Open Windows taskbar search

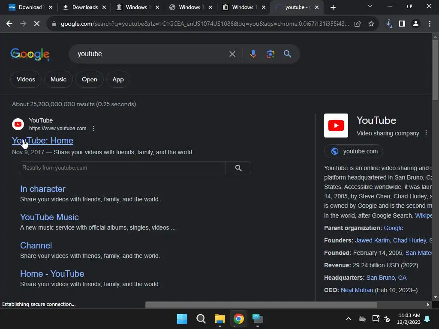click(x=201, y=319)
